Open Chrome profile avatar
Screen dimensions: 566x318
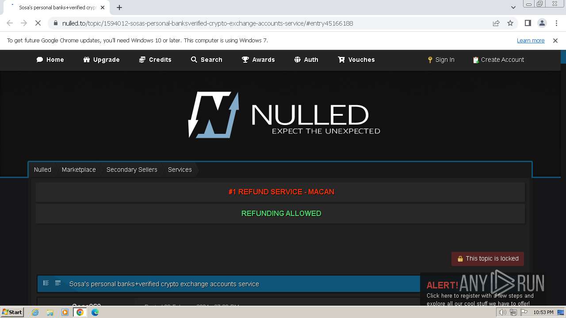tap(542, 23)
